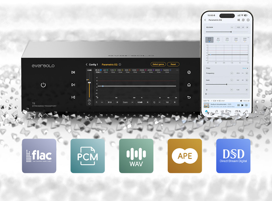Decrease EQ GAIN with minus on phone
272x201 pixels.
click(232, 27)
